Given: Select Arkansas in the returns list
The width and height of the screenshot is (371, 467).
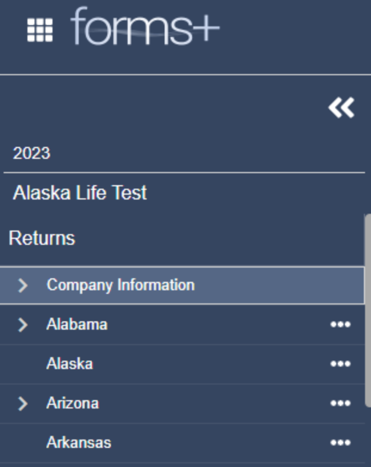Looking at the screenshot, I should tap(79, 443).
